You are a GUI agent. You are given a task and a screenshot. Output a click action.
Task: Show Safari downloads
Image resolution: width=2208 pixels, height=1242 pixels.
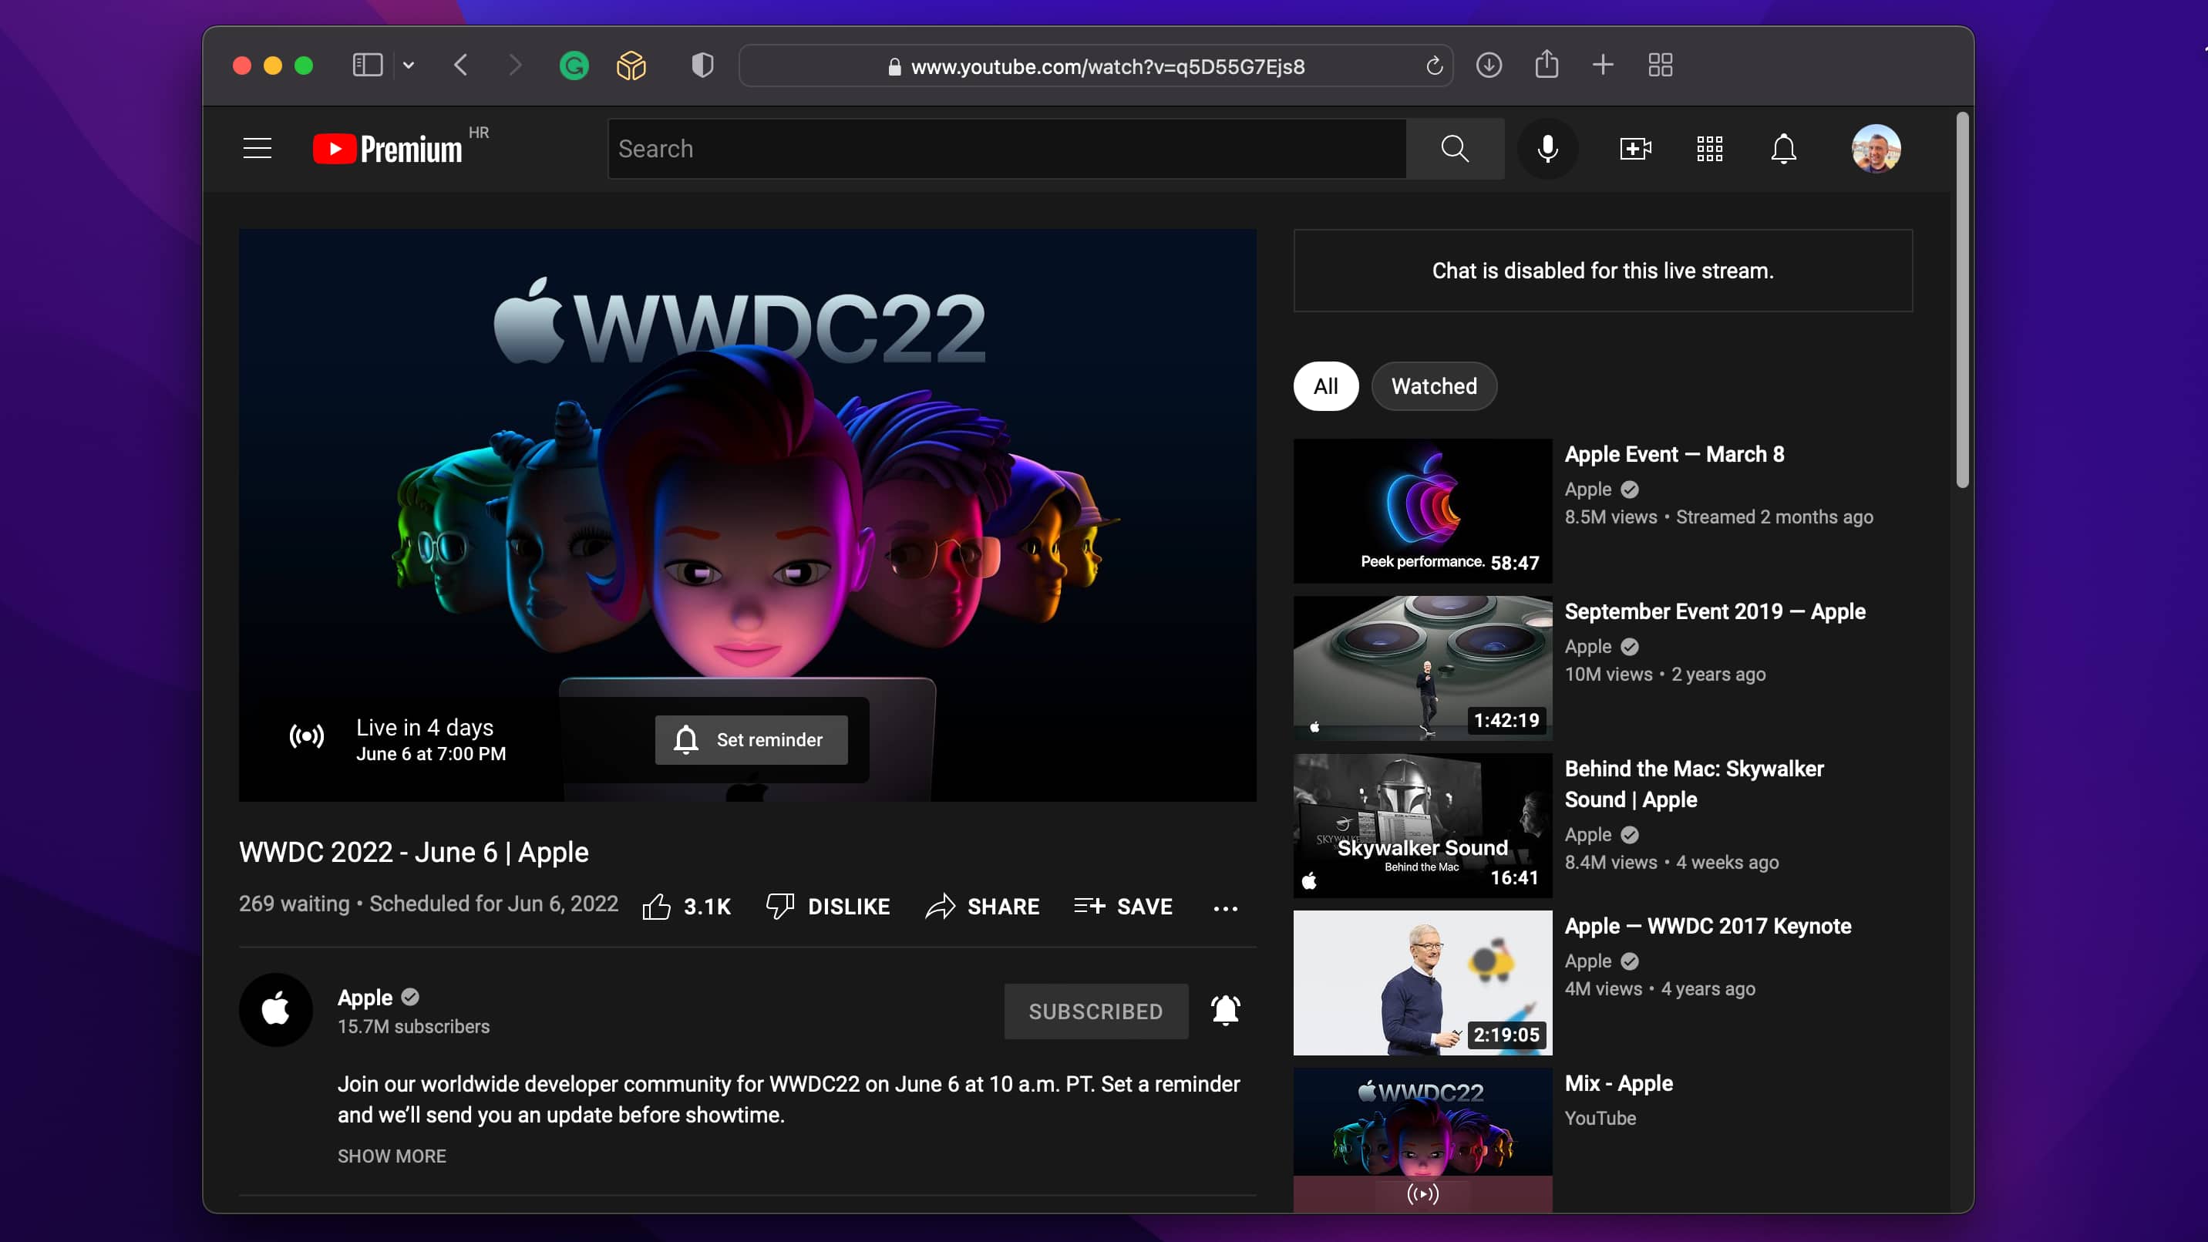tap(1489, 65)
